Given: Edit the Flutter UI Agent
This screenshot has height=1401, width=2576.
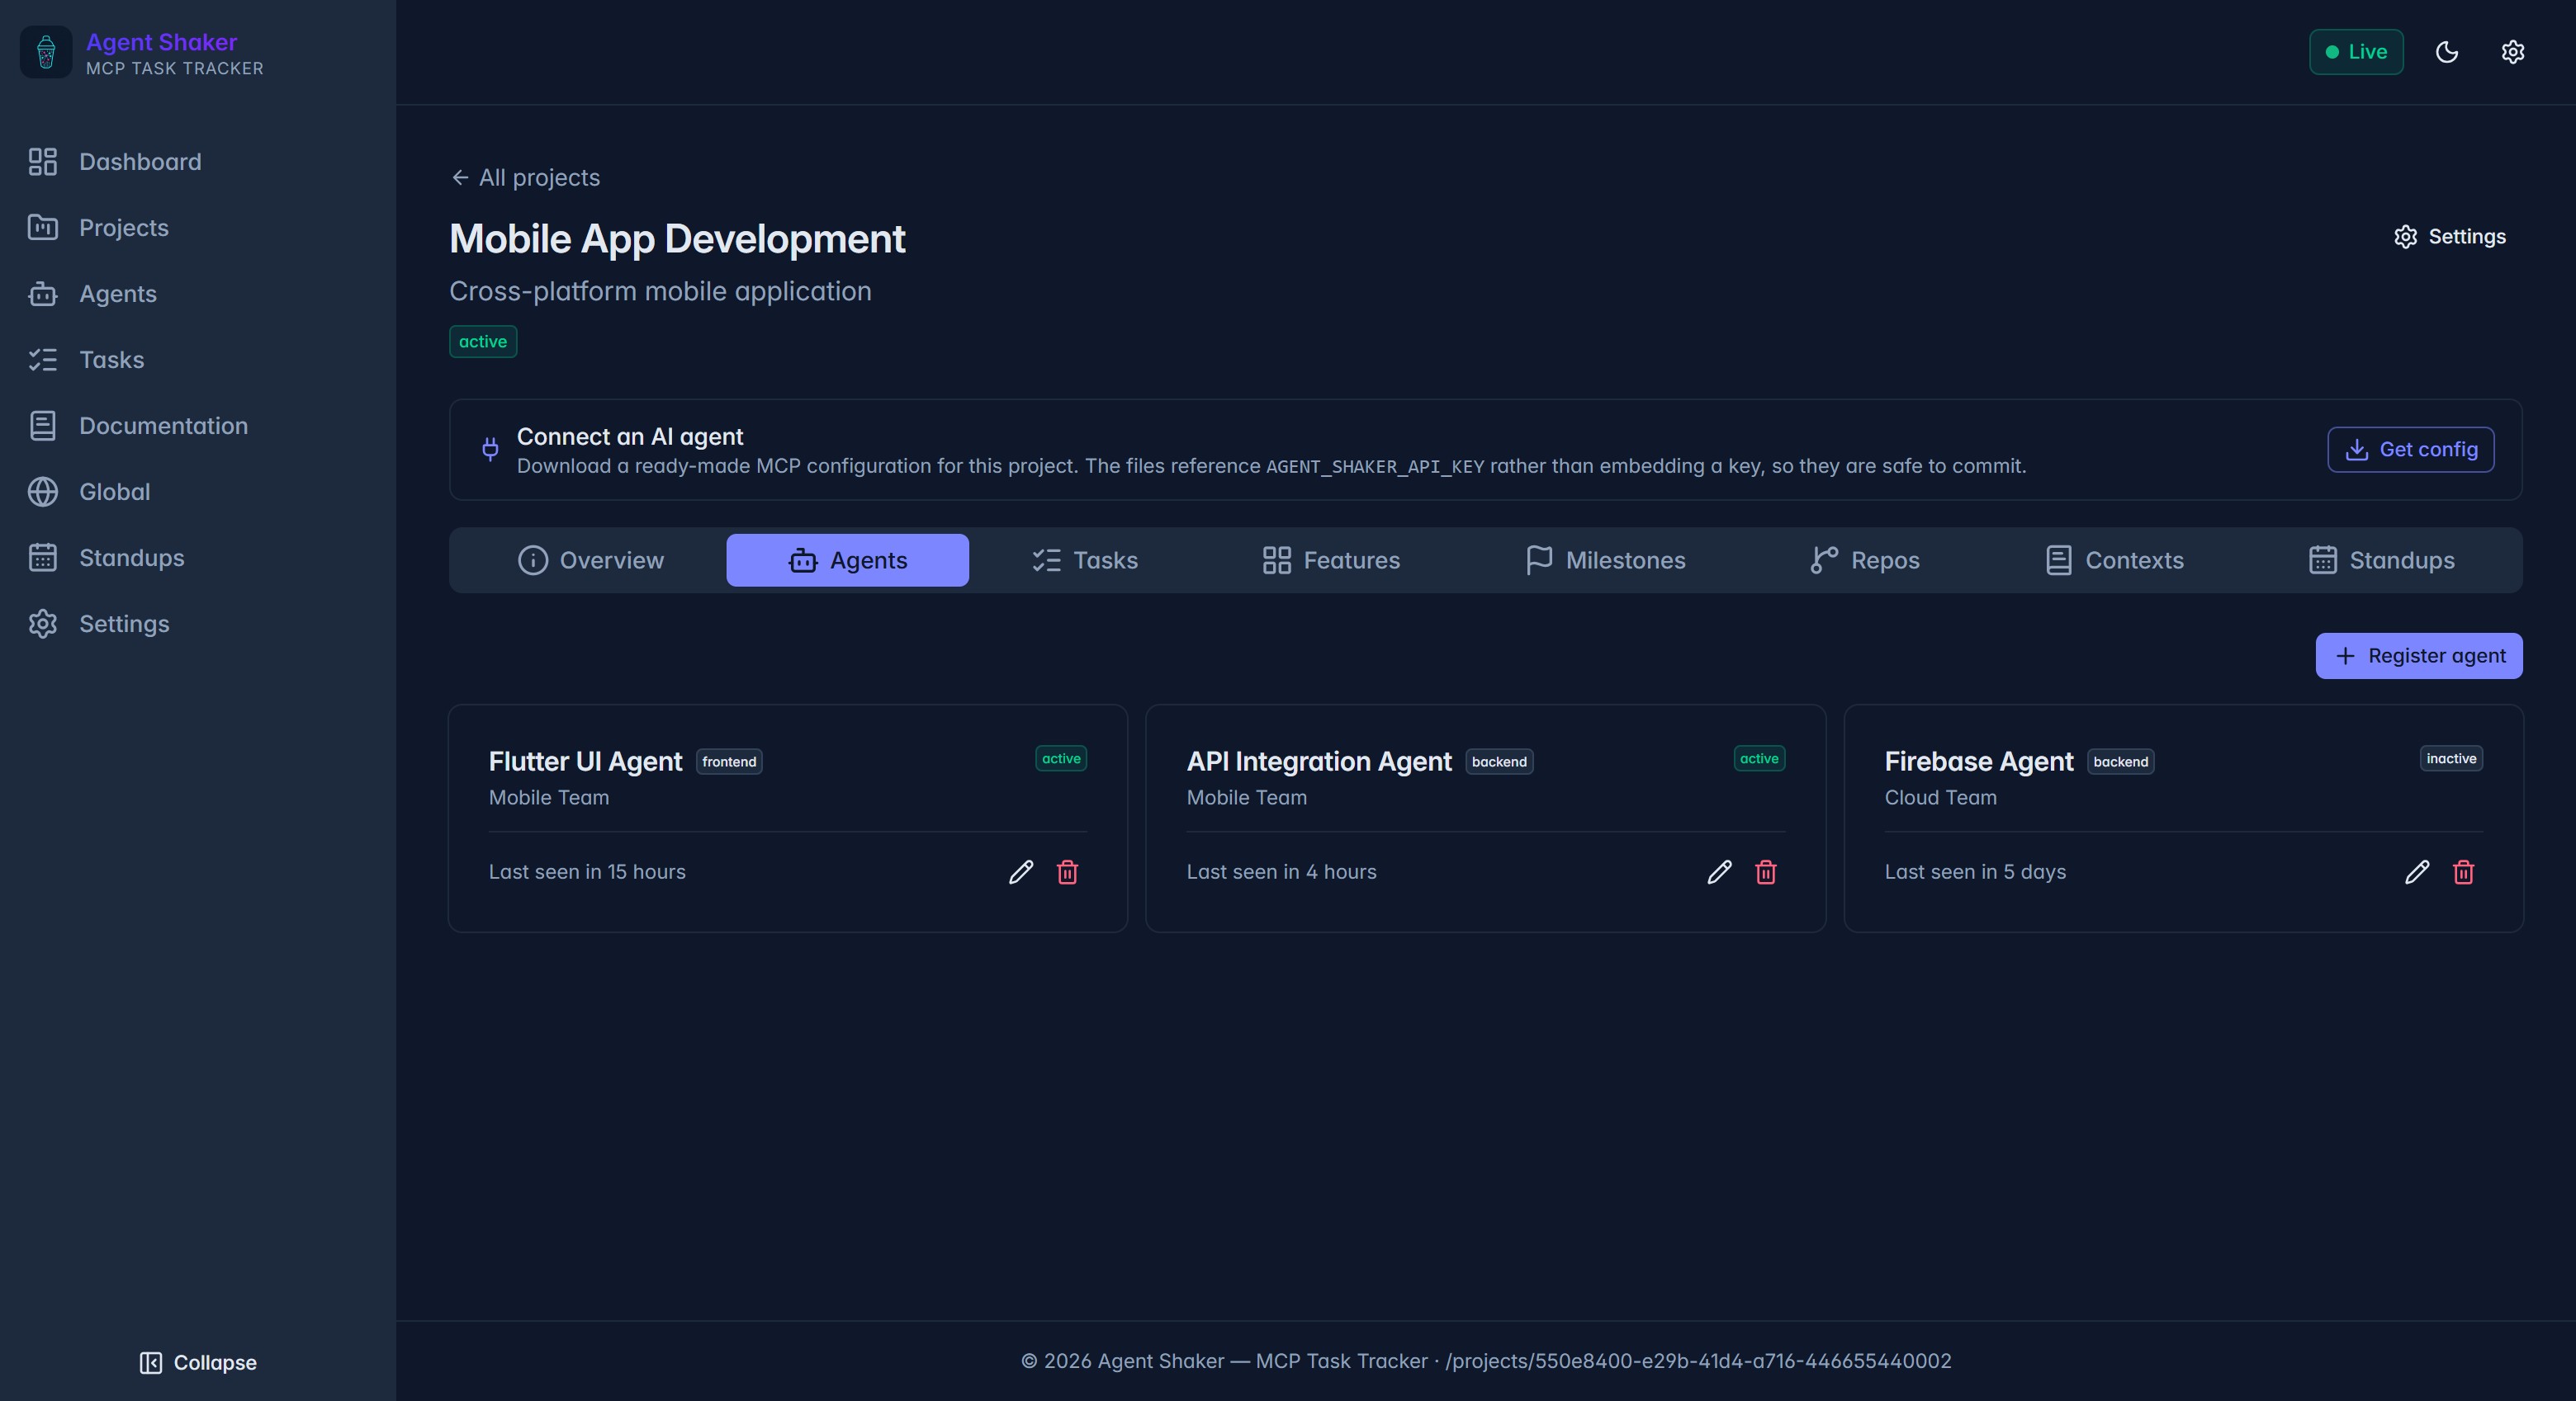Looking at the screenshot, I should (1021, 872).
